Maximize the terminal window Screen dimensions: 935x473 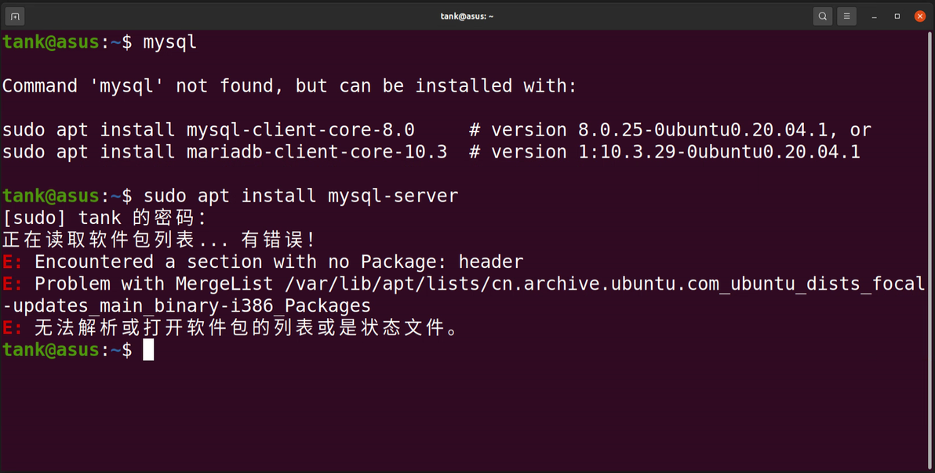pos(897,16)
